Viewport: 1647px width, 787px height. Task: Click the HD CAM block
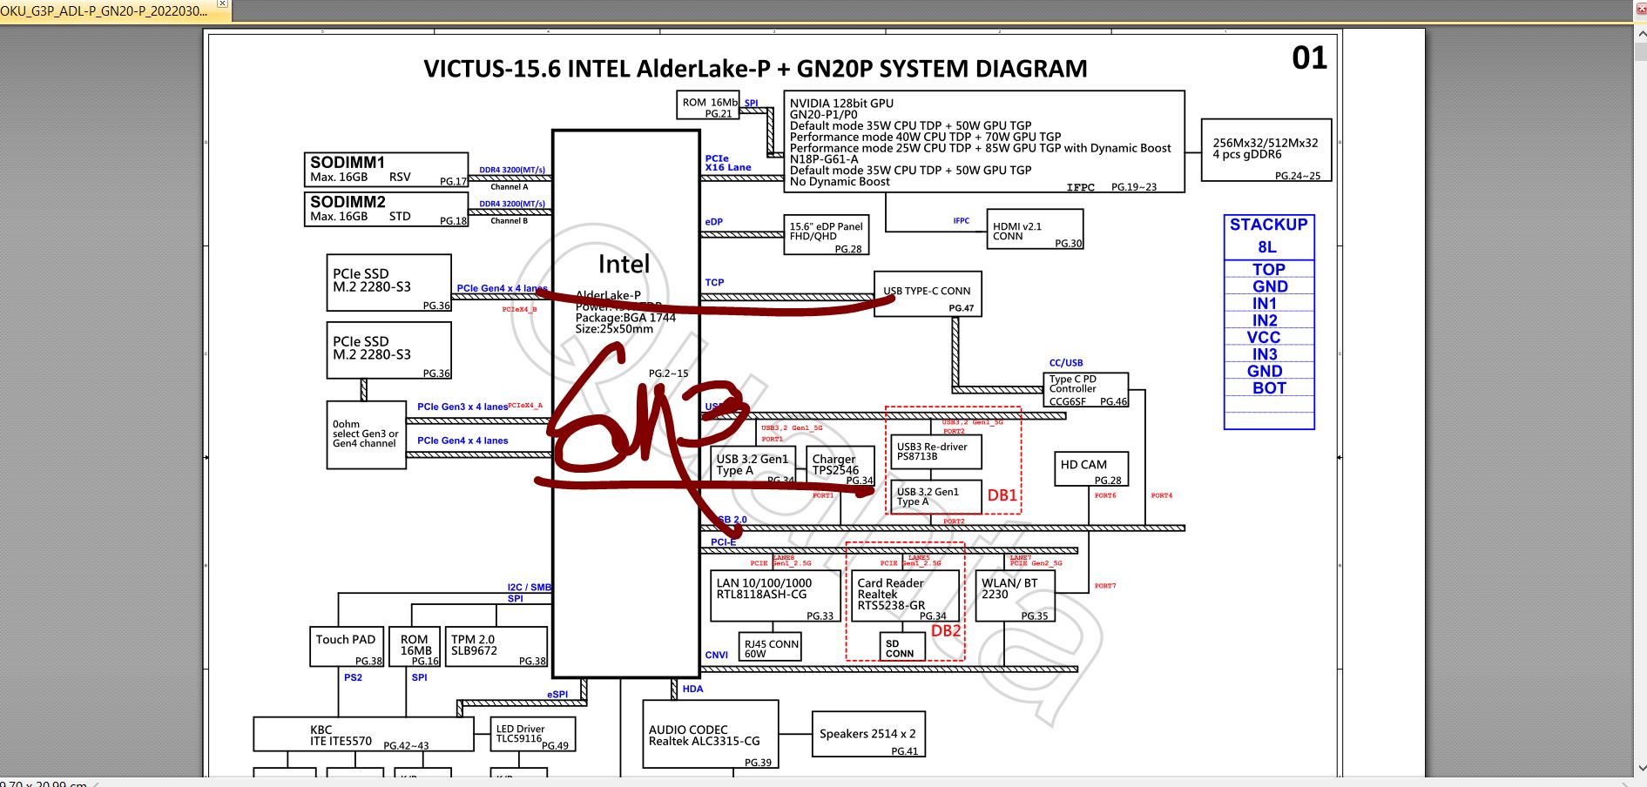1091,469
